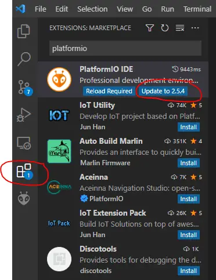Screen dimensions: 216x280
Task: Select the IoT Extension Pack title
Action: 113,213
